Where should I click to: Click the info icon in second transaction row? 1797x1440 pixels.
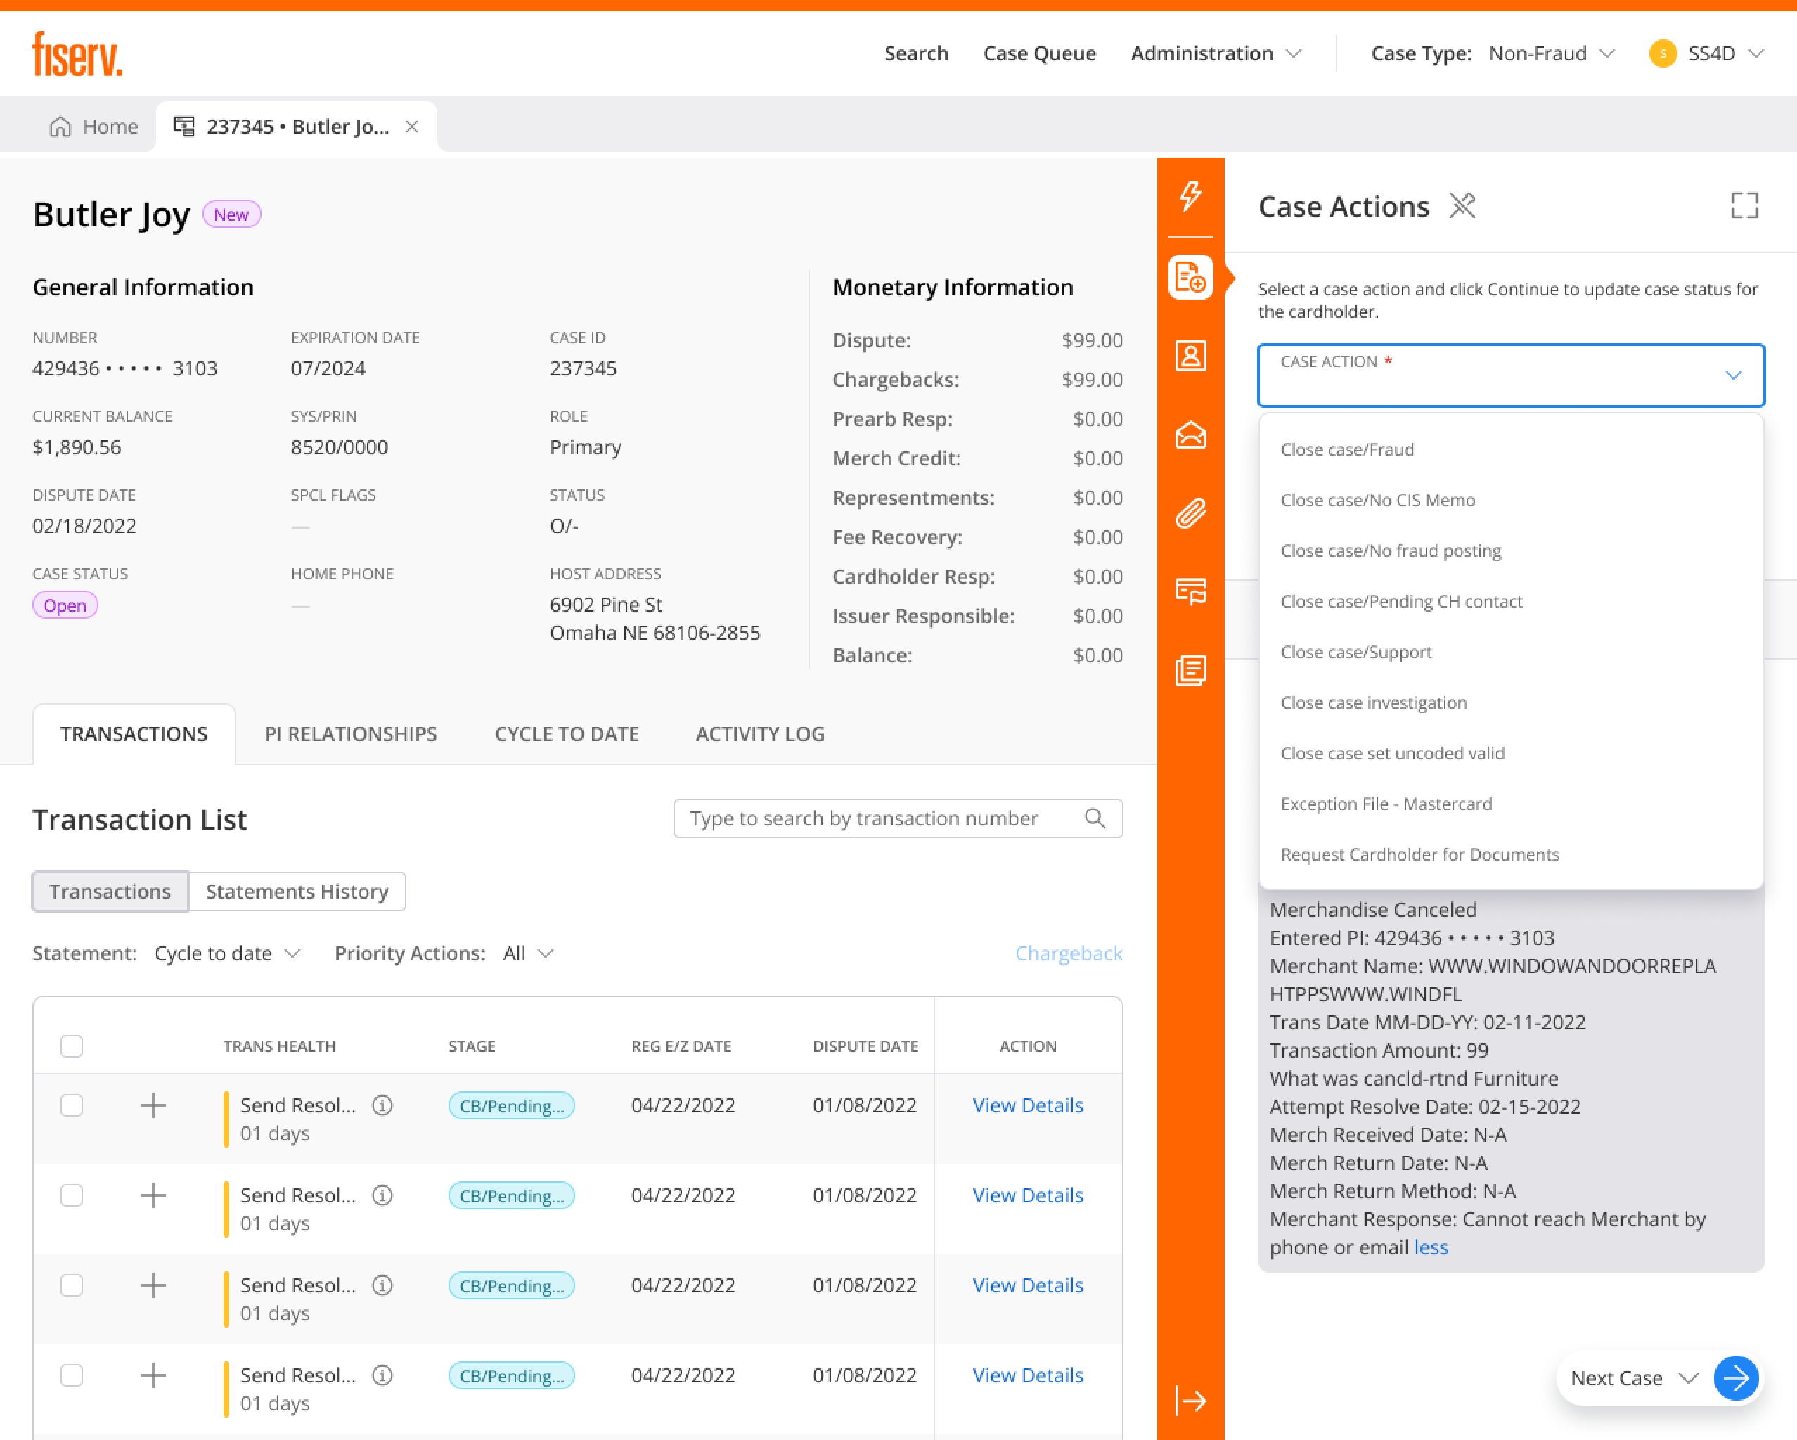(x=382, y=1195)
